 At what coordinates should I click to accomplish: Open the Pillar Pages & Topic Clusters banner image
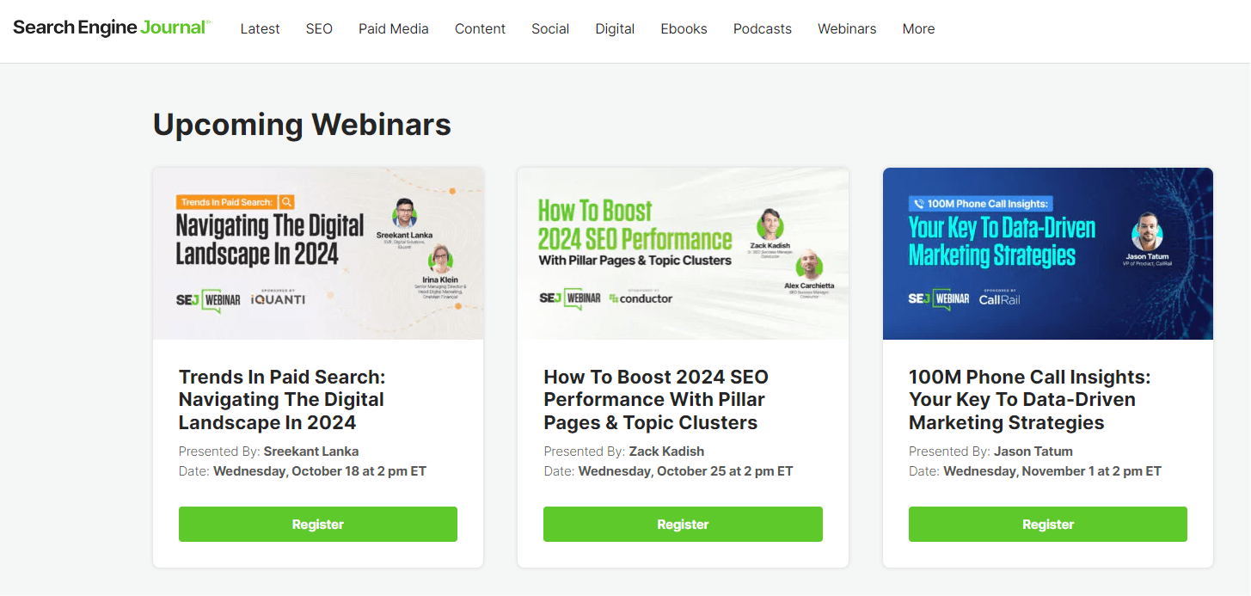[683, 254]
